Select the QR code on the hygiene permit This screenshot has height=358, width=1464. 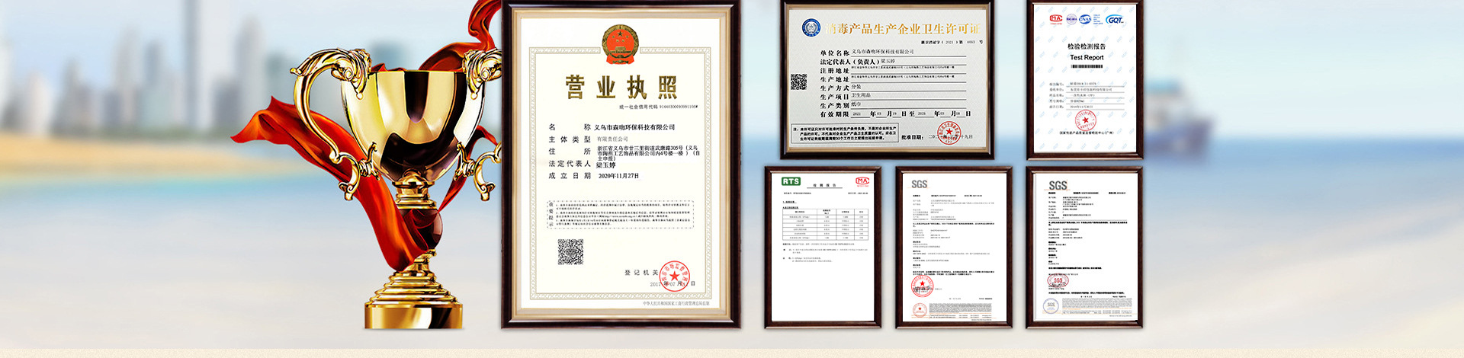[798, 82]
